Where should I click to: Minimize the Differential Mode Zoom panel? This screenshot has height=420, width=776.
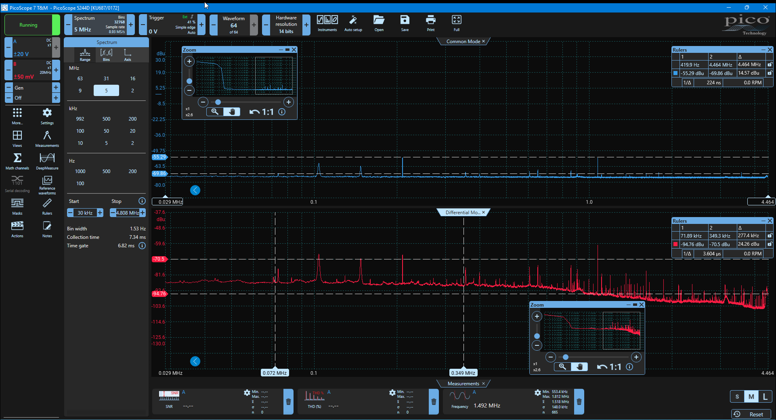pyautogui.click(x=628, y=305)
